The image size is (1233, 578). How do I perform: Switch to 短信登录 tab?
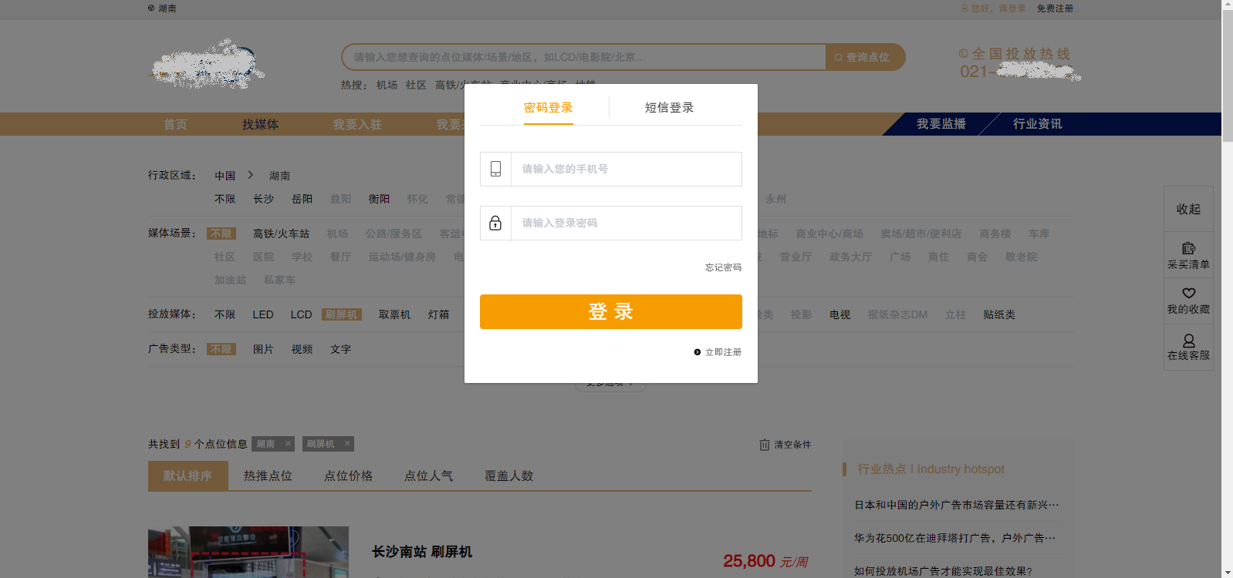coord(669,108)
